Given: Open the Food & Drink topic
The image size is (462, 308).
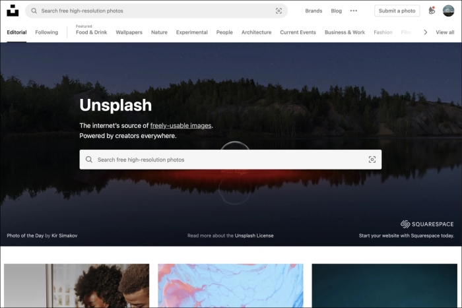Looking at the screenshot, I should point(91,32).
